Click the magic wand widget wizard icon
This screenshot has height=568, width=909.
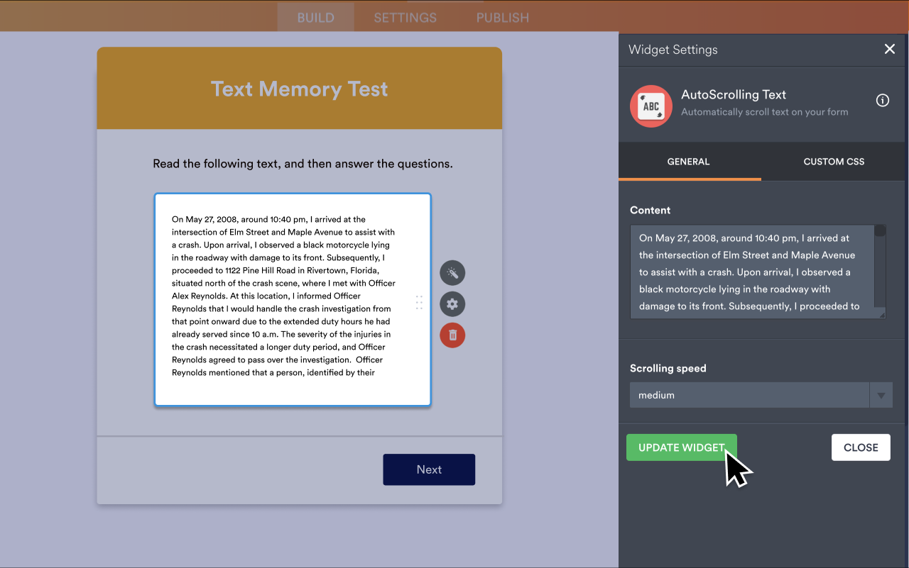(452, 272)
